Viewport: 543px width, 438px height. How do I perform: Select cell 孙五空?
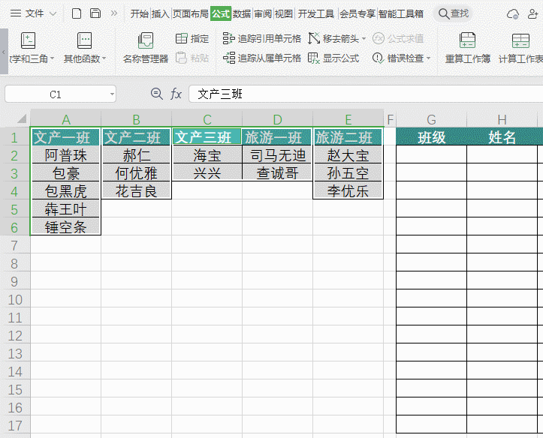tap(348, 173)
